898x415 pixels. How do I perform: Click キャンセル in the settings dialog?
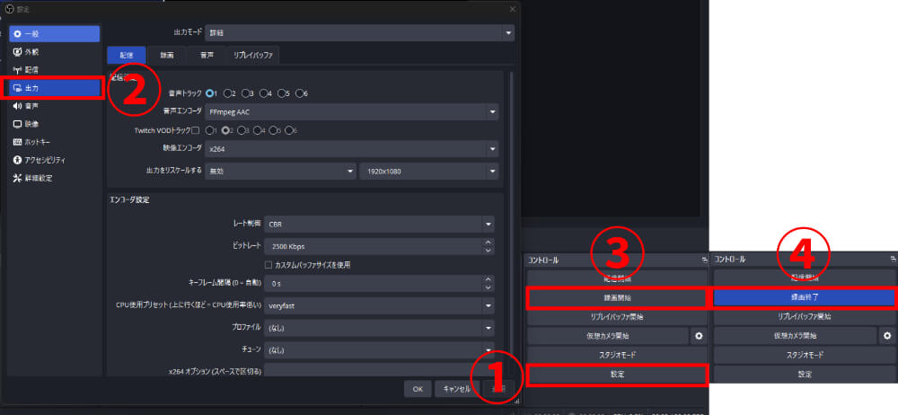pos(456,389)
